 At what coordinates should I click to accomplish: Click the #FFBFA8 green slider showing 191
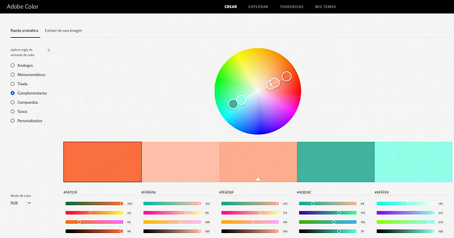coord(173,213)
